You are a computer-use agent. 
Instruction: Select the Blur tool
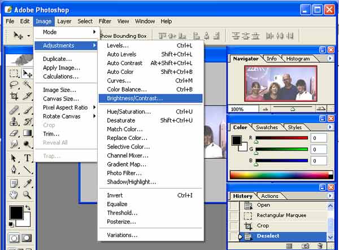tap(14, 144)
